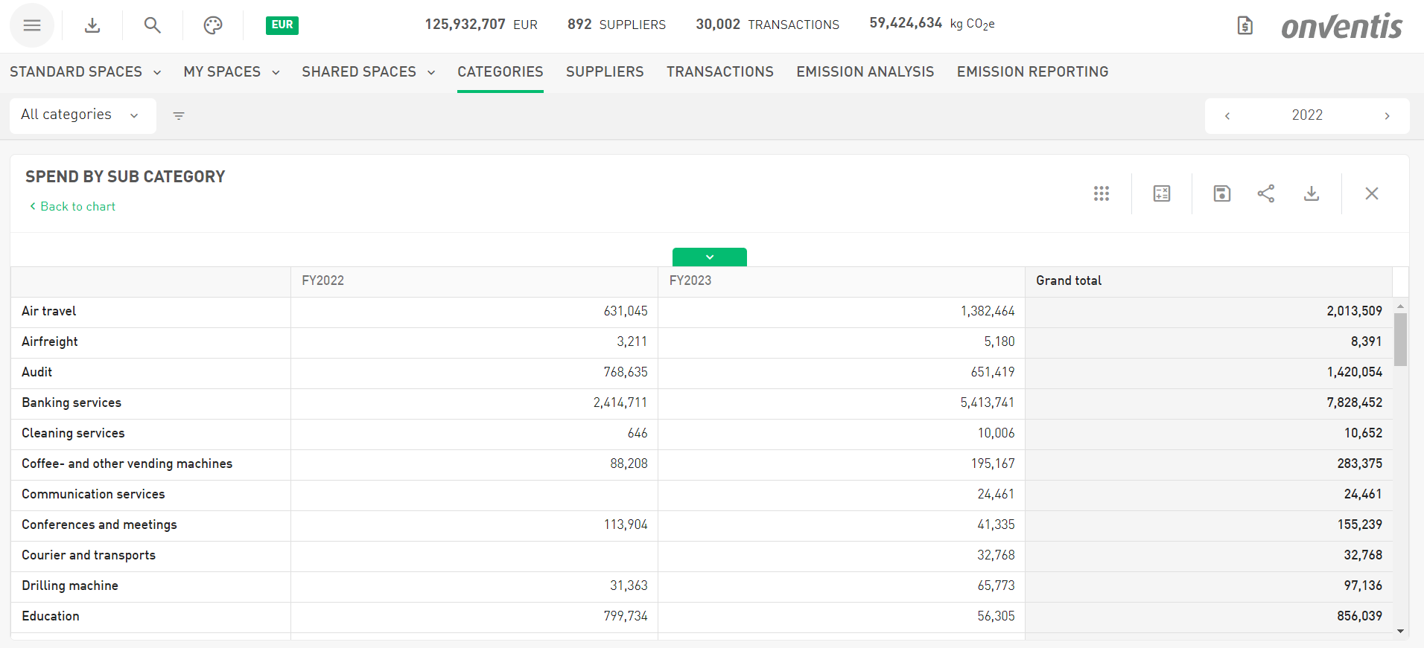The width and height of the screenshot is (1424, 648).
Task: Expand the Standard Spaces dropdown
Action: 85,72
